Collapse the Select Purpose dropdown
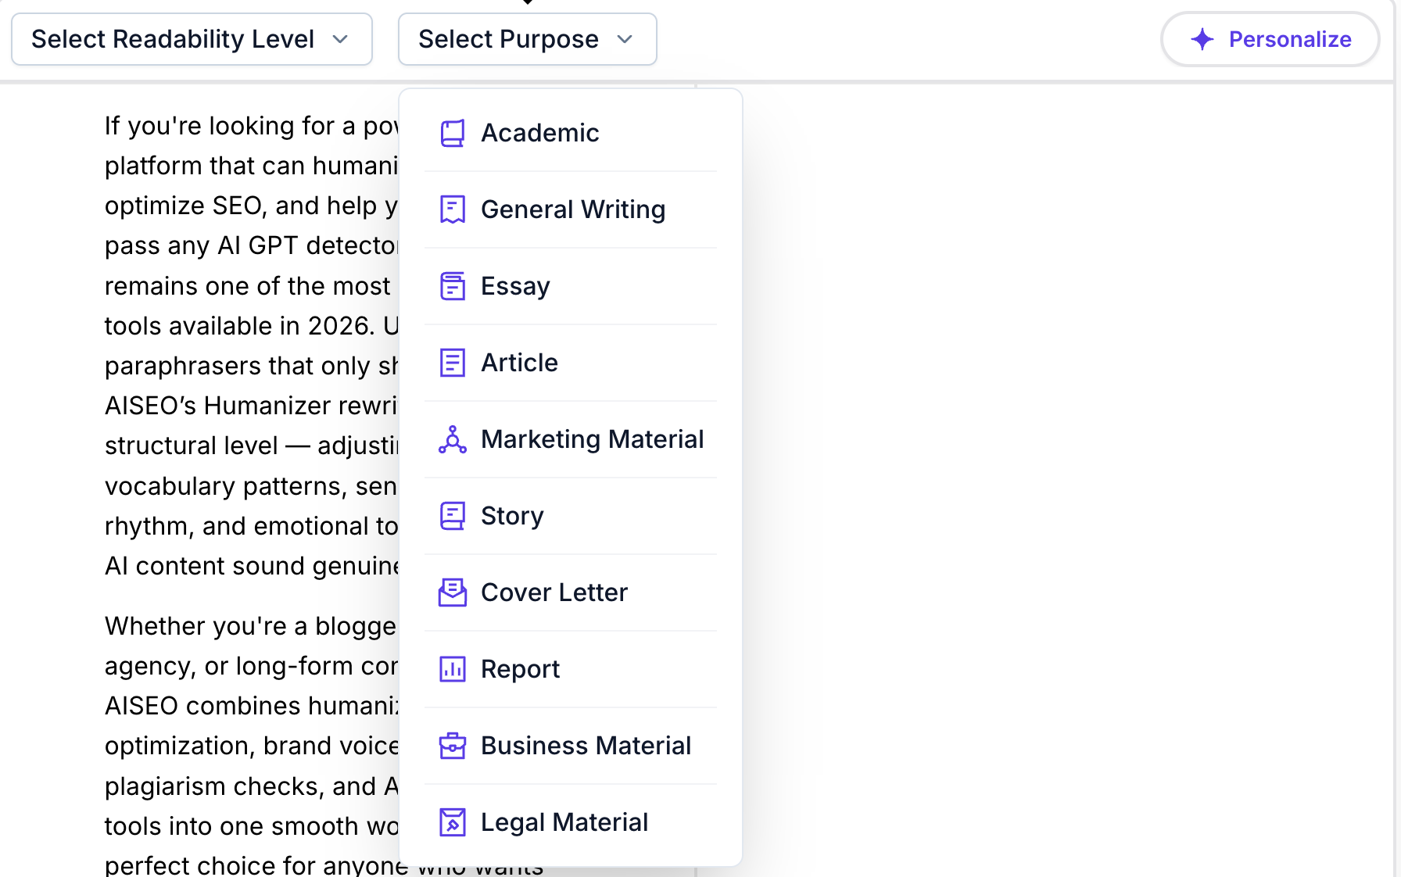The image size is (1401, 877). (x=528, y=39)
